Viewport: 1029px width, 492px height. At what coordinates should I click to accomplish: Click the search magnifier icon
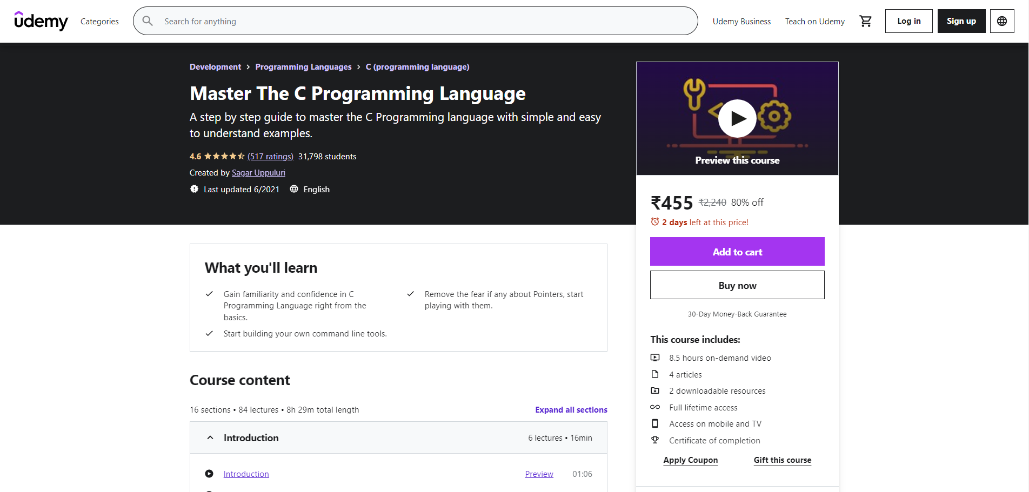click(148, 21)
